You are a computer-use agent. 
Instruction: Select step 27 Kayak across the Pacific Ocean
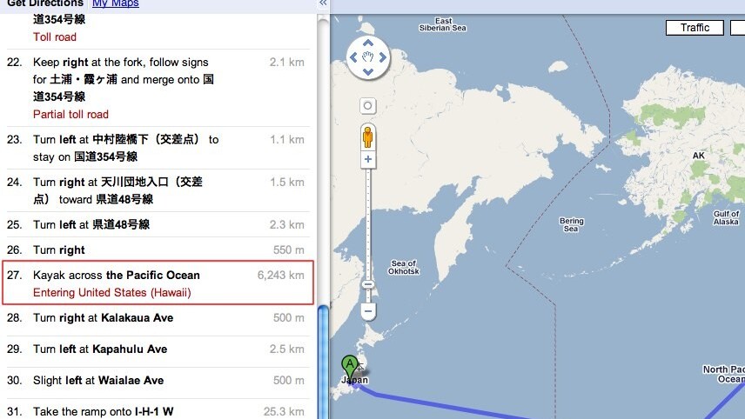pyautogui.click(x=158, y=283)
